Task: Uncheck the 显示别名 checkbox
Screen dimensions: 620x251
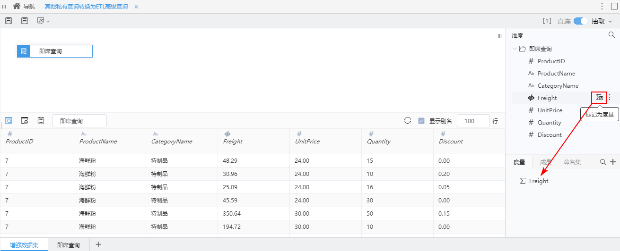Action: 421,121
